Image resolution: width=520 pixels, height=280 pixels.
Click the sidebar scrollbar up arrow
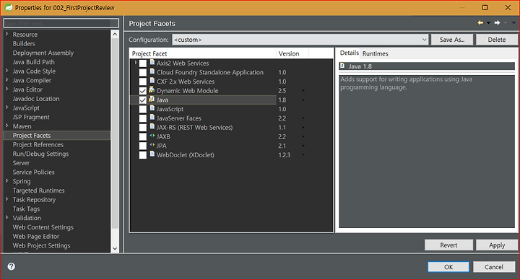click(x=115, y=34)
